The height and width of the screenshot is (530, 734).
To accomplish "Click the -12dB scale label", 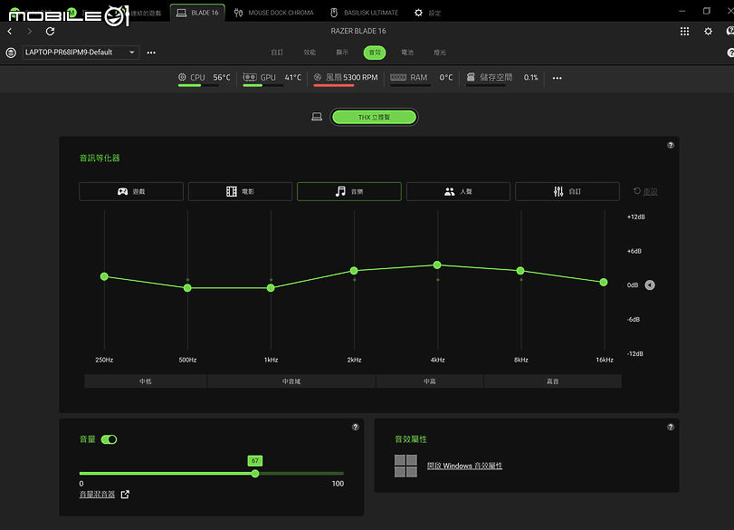I will 634,354.
